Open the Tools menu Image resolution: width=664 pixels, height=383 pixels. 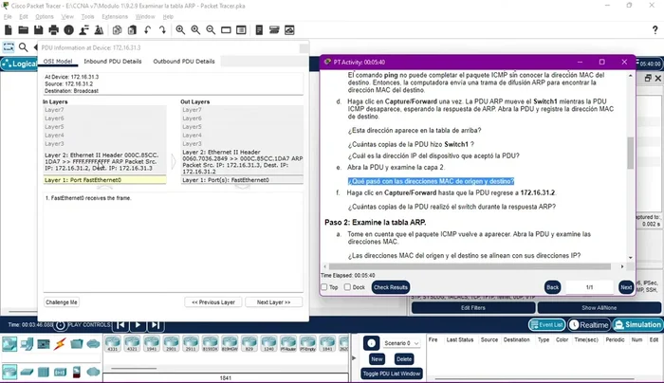87,16
